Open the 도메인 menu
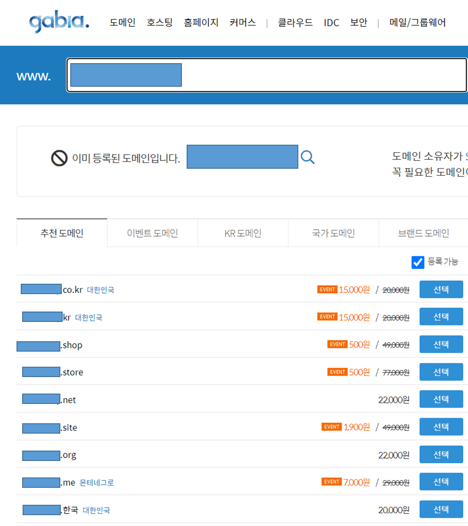The width and height of the screenshot is (468, 526). [x=123, y=22]
